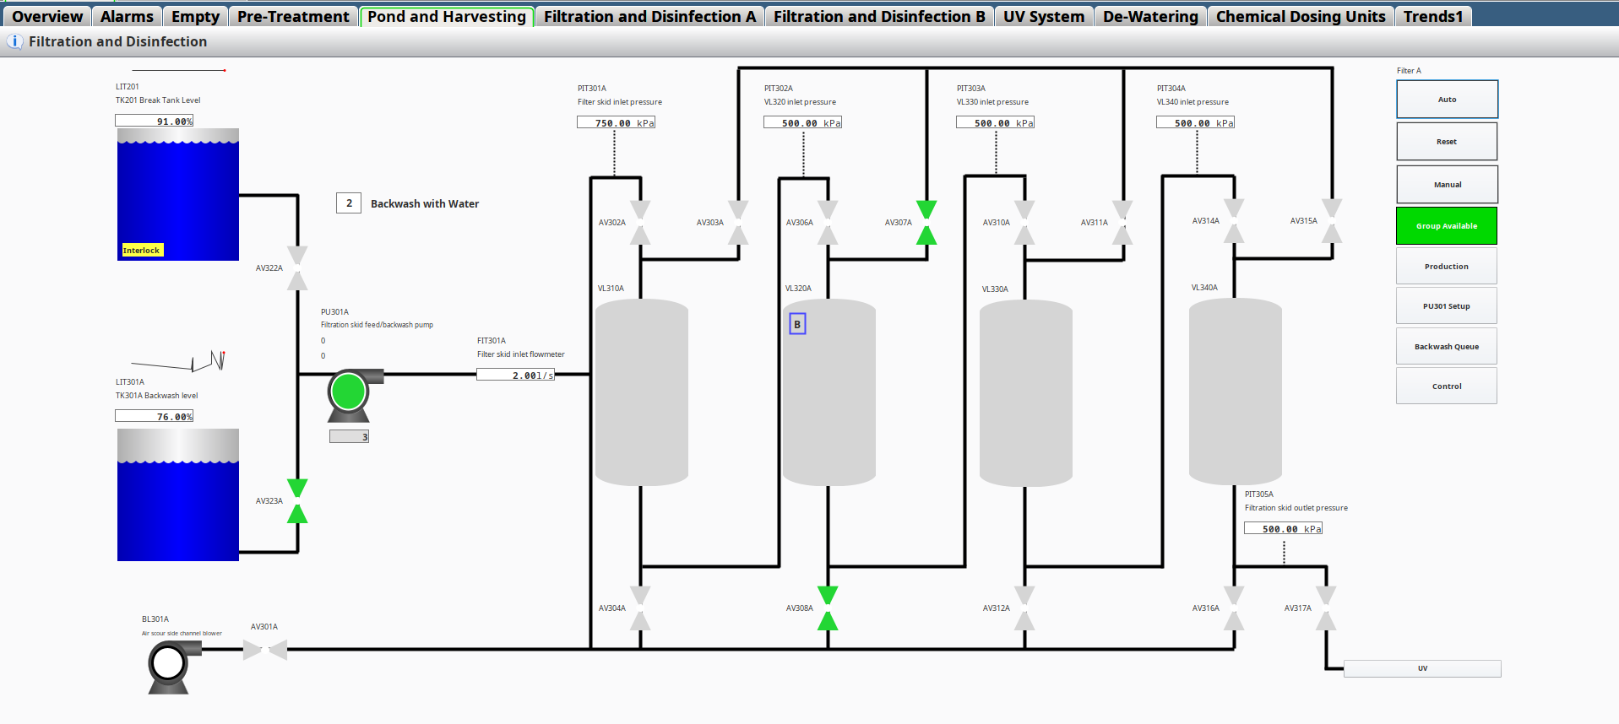Click the AV315A valve symbol
Screen dimensions: 1619x724
click(x=1332, y=220)
